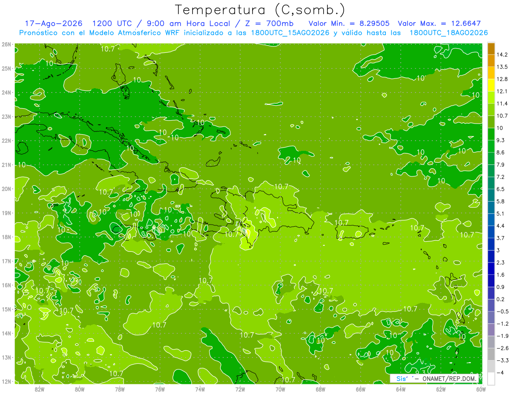Click the latitude label "20N"
Image resolution: width=511 pixels, height=395 pixels.
[6, 189]
